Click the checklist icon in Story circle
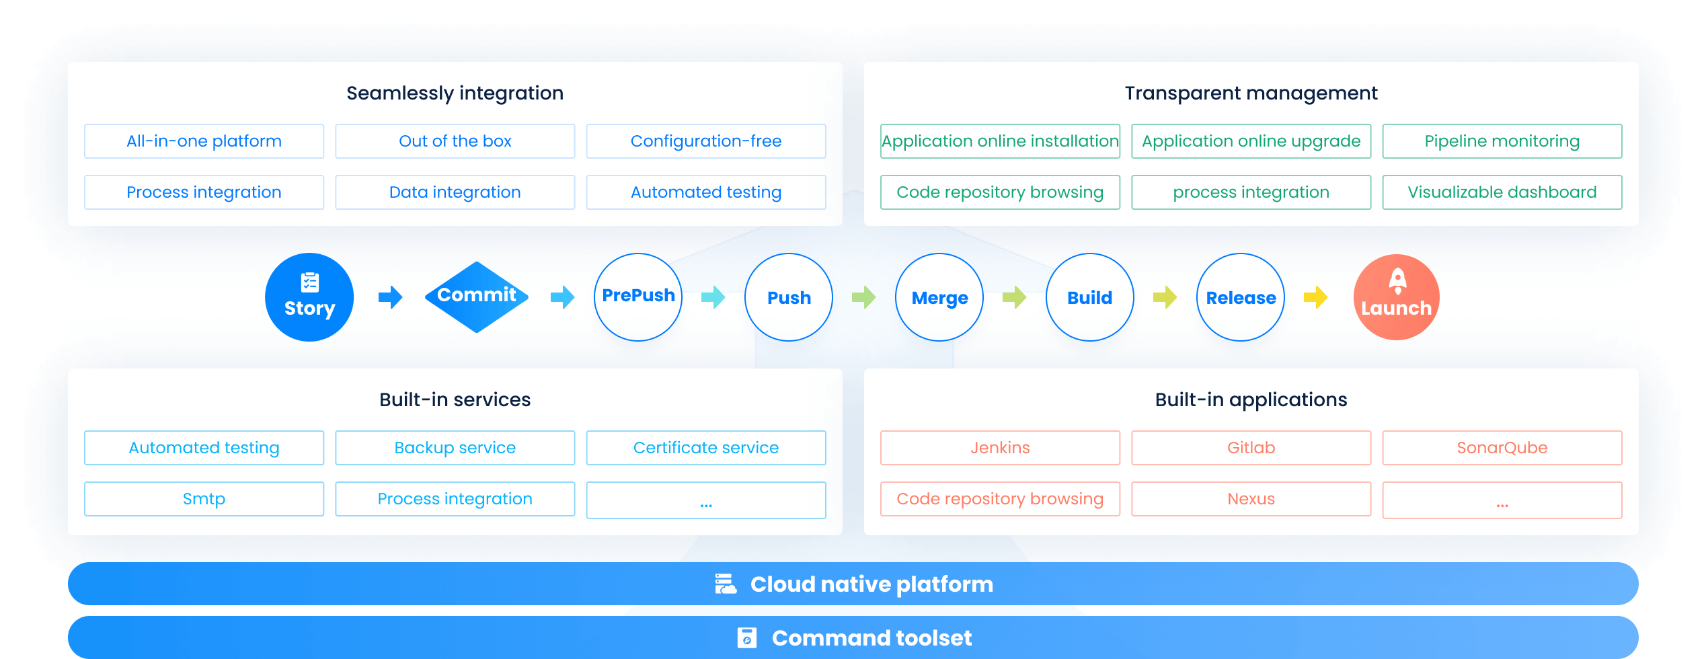1706x659 pixels. [309, 282]
